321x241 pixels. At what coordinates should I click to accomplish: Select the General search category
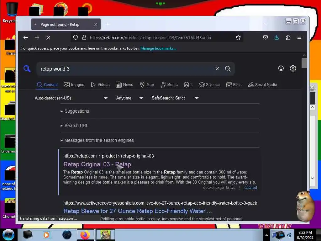click(x=47, y=85)
